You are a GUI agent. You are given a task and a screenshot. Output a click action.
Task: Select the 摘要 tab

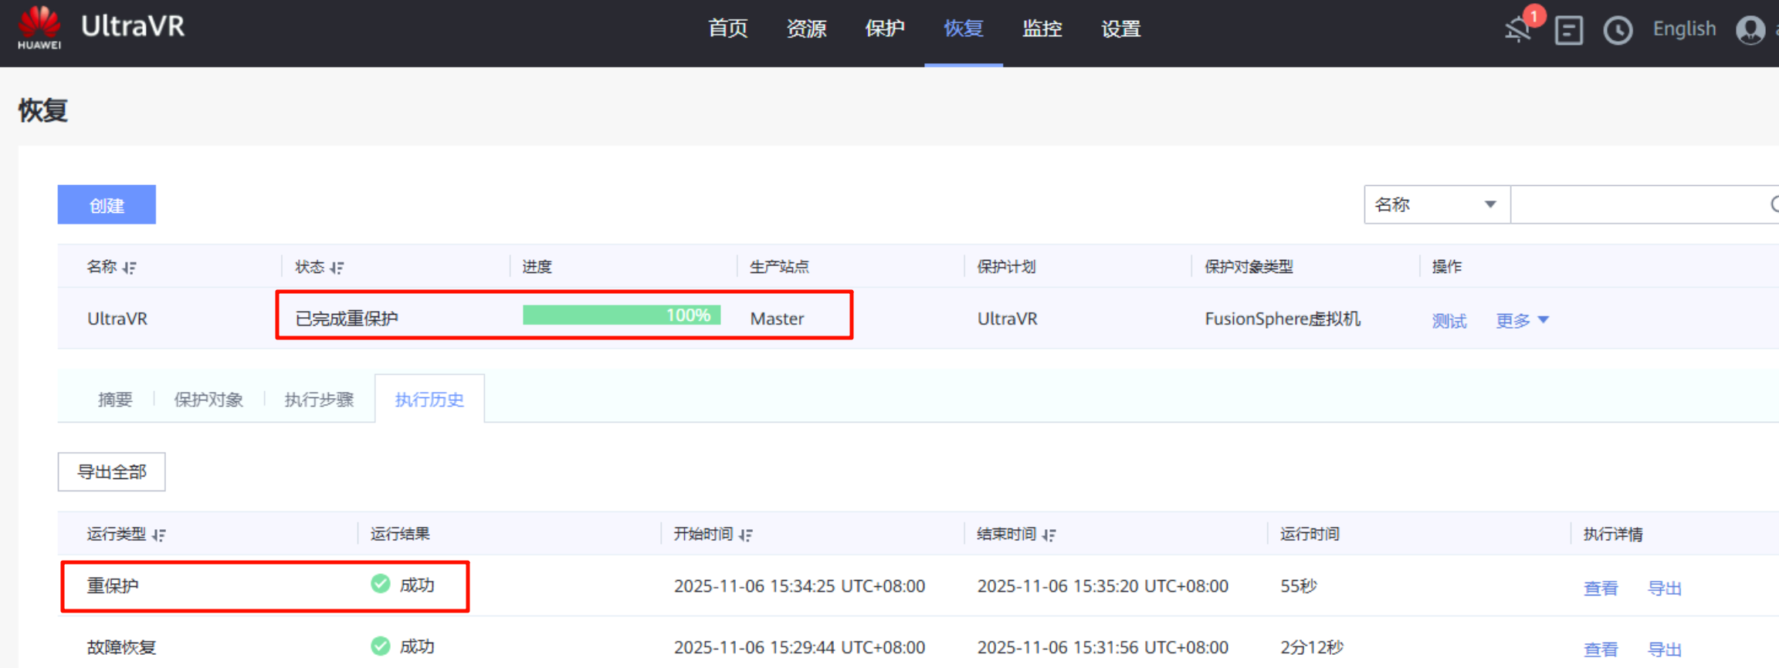[x=115, y=400]
